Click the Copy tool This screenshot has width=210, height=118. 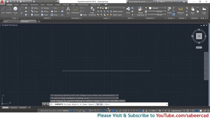coord(34,11)
